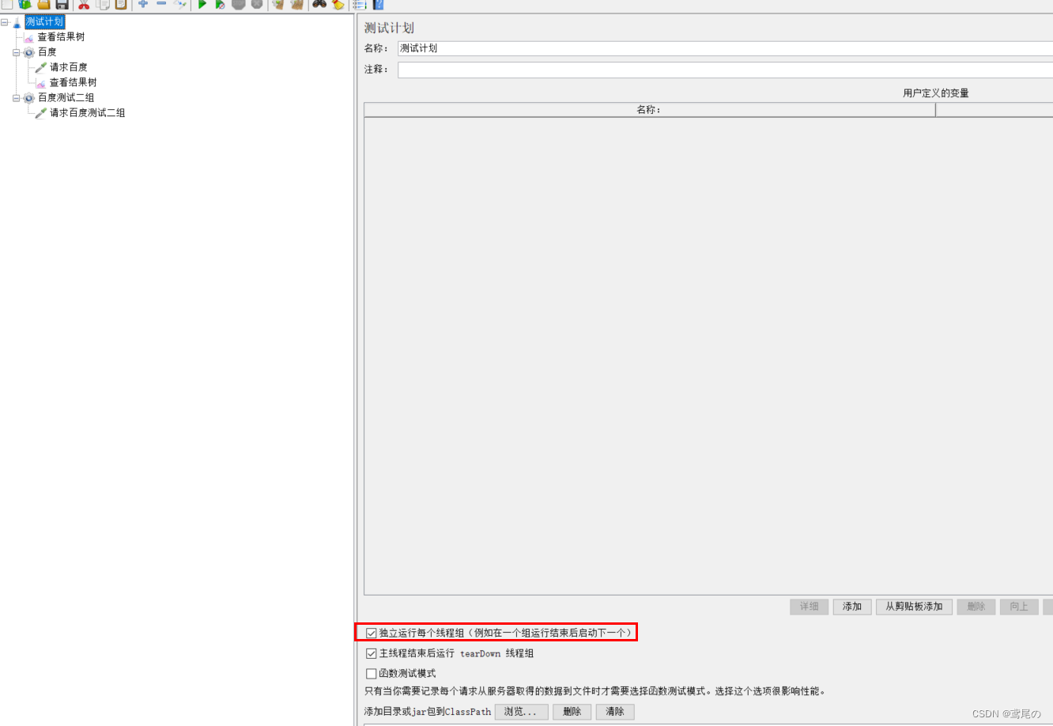The width and height of the screenshot is (1053, 726).
Task: Collapse the 百度测试二组 expander
Action: (x=17, y=98)
